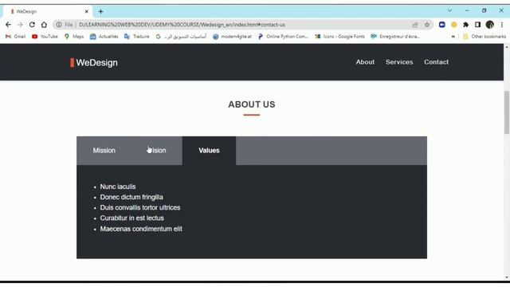Click 'Duis convallis tortor ultrices' text
The width and height of the screenshot is (510, 287).
pos(140,207)
